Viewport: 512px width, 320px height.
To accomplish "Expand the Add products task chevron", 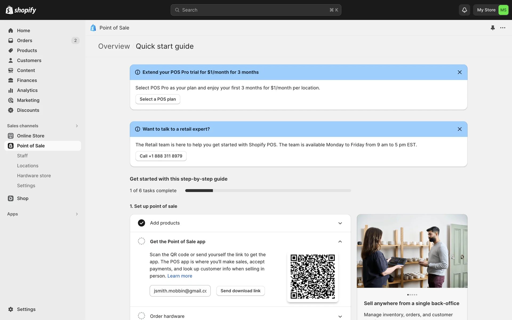I will click(340, 223).
